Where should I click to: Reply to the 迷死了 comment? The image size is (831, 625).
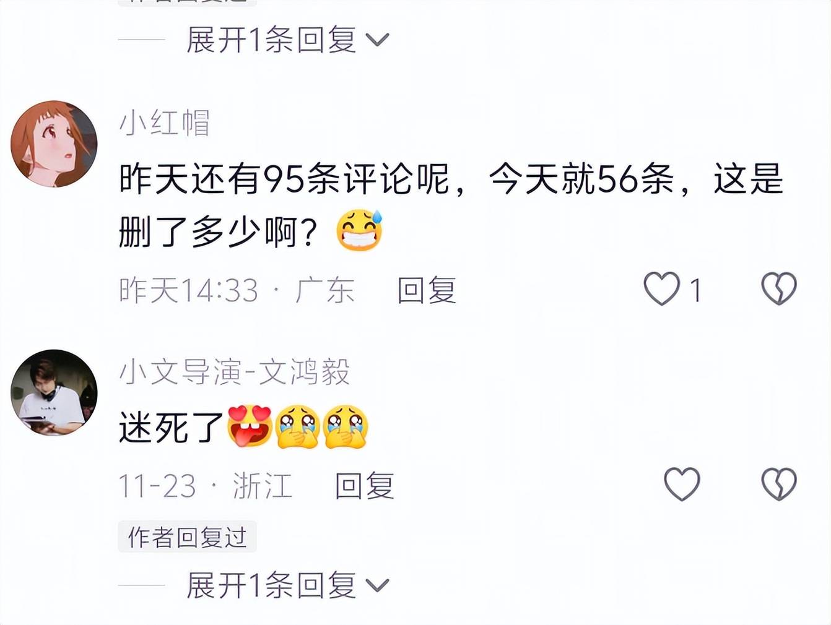pos(364,486)
